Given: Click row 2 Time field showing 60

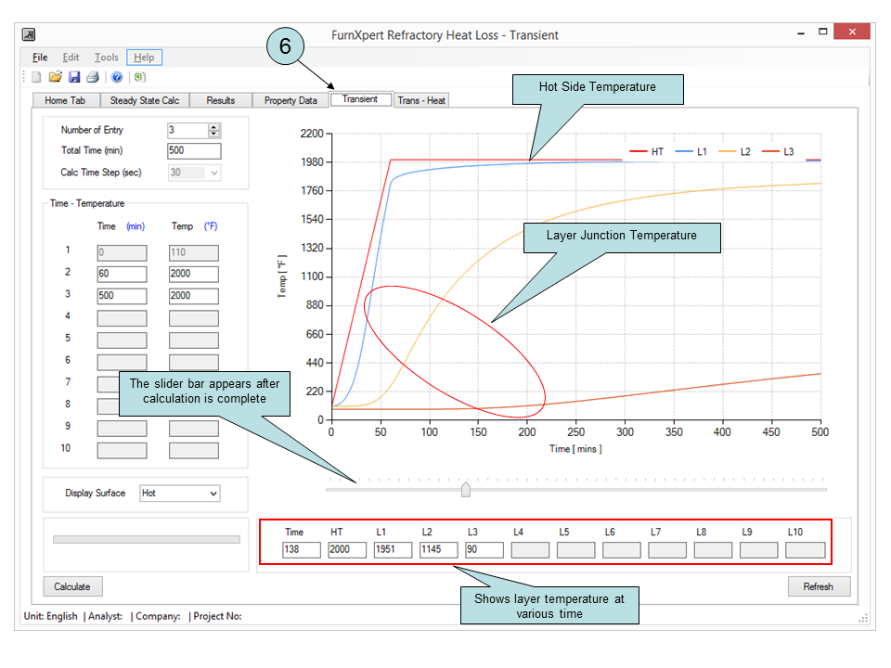Looking at the screenshot, I should click(x=122, y=275).
